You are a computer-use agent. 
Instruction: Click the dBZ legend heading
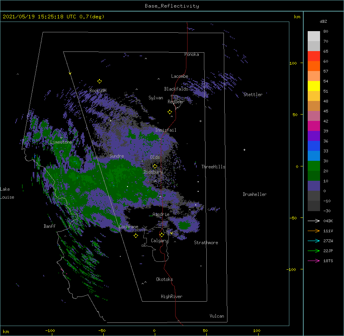(323, 21)
